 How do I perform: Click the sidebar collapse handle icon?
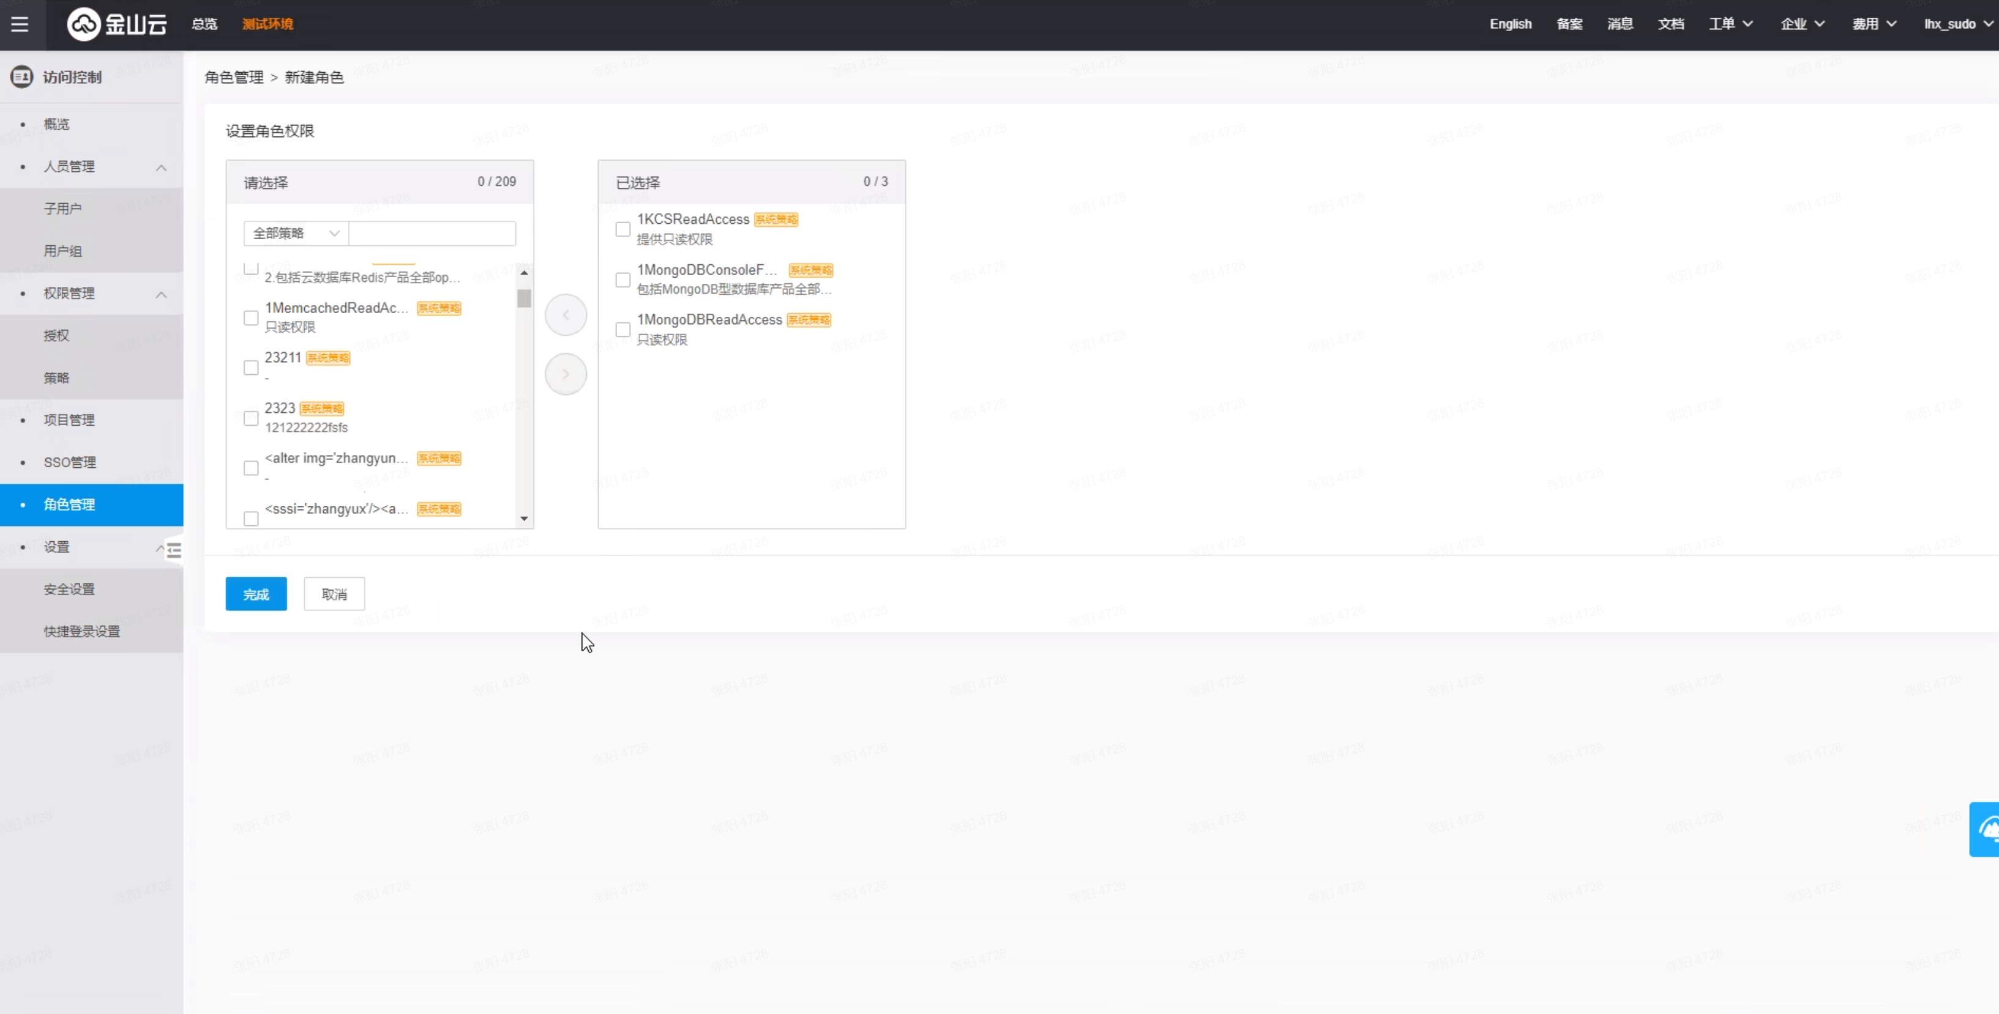[x=174, y=550]
